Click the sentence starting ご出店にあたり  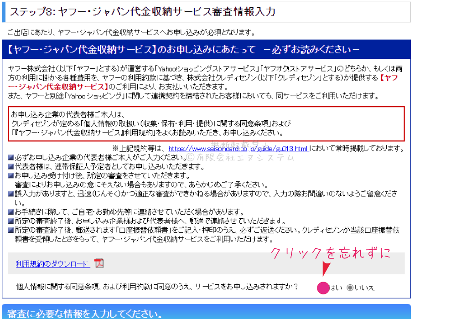pos(131,32)
